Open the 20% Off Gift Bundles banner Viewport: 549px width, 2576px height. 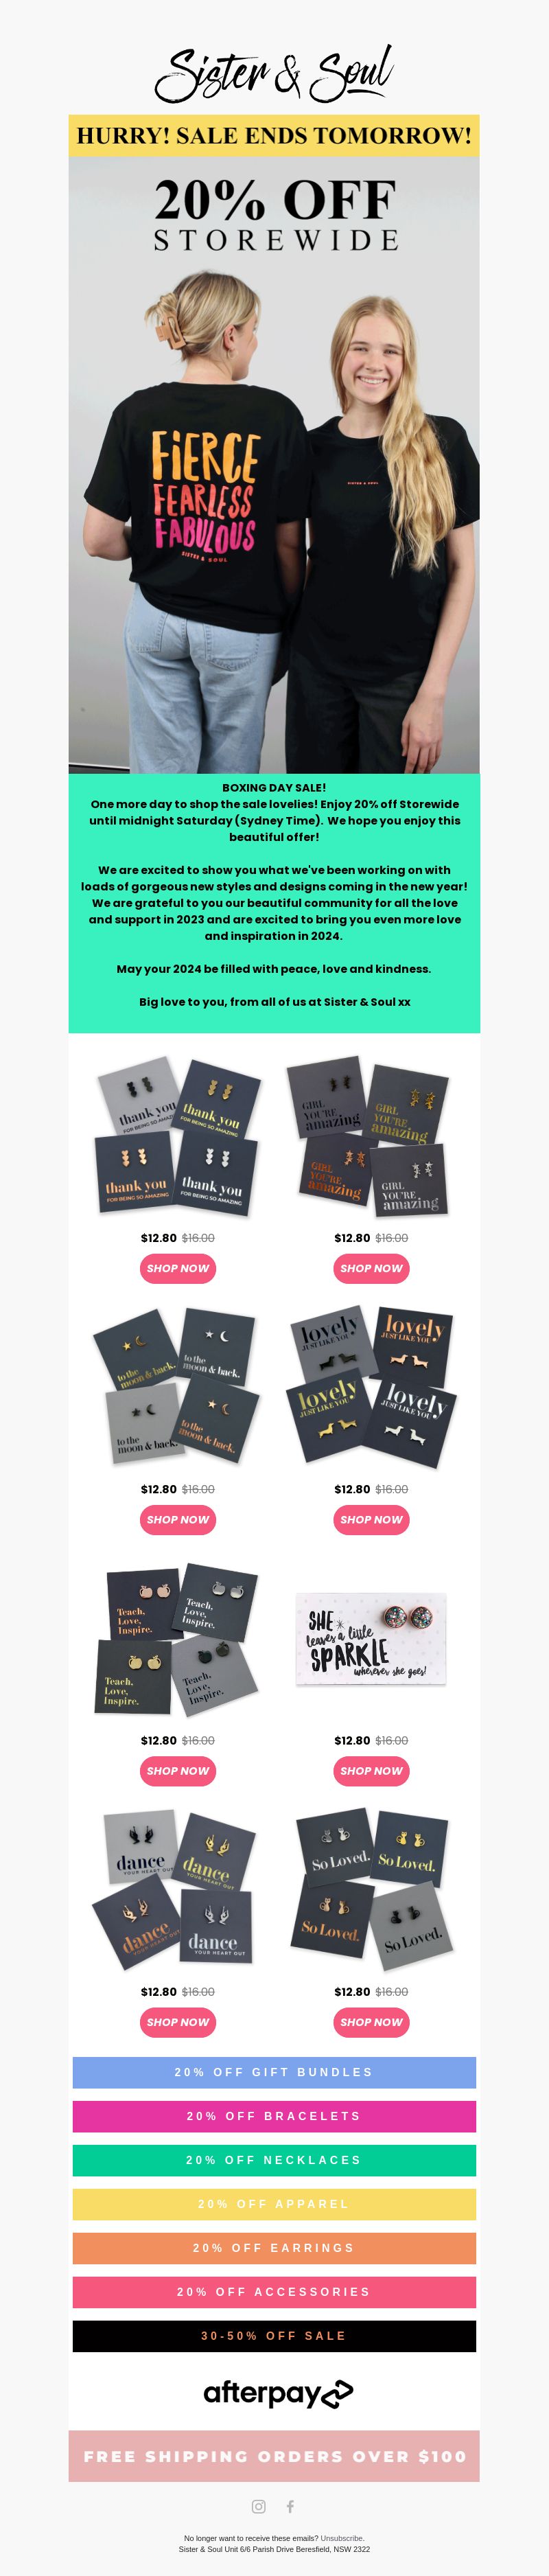tap(274, 2072)
